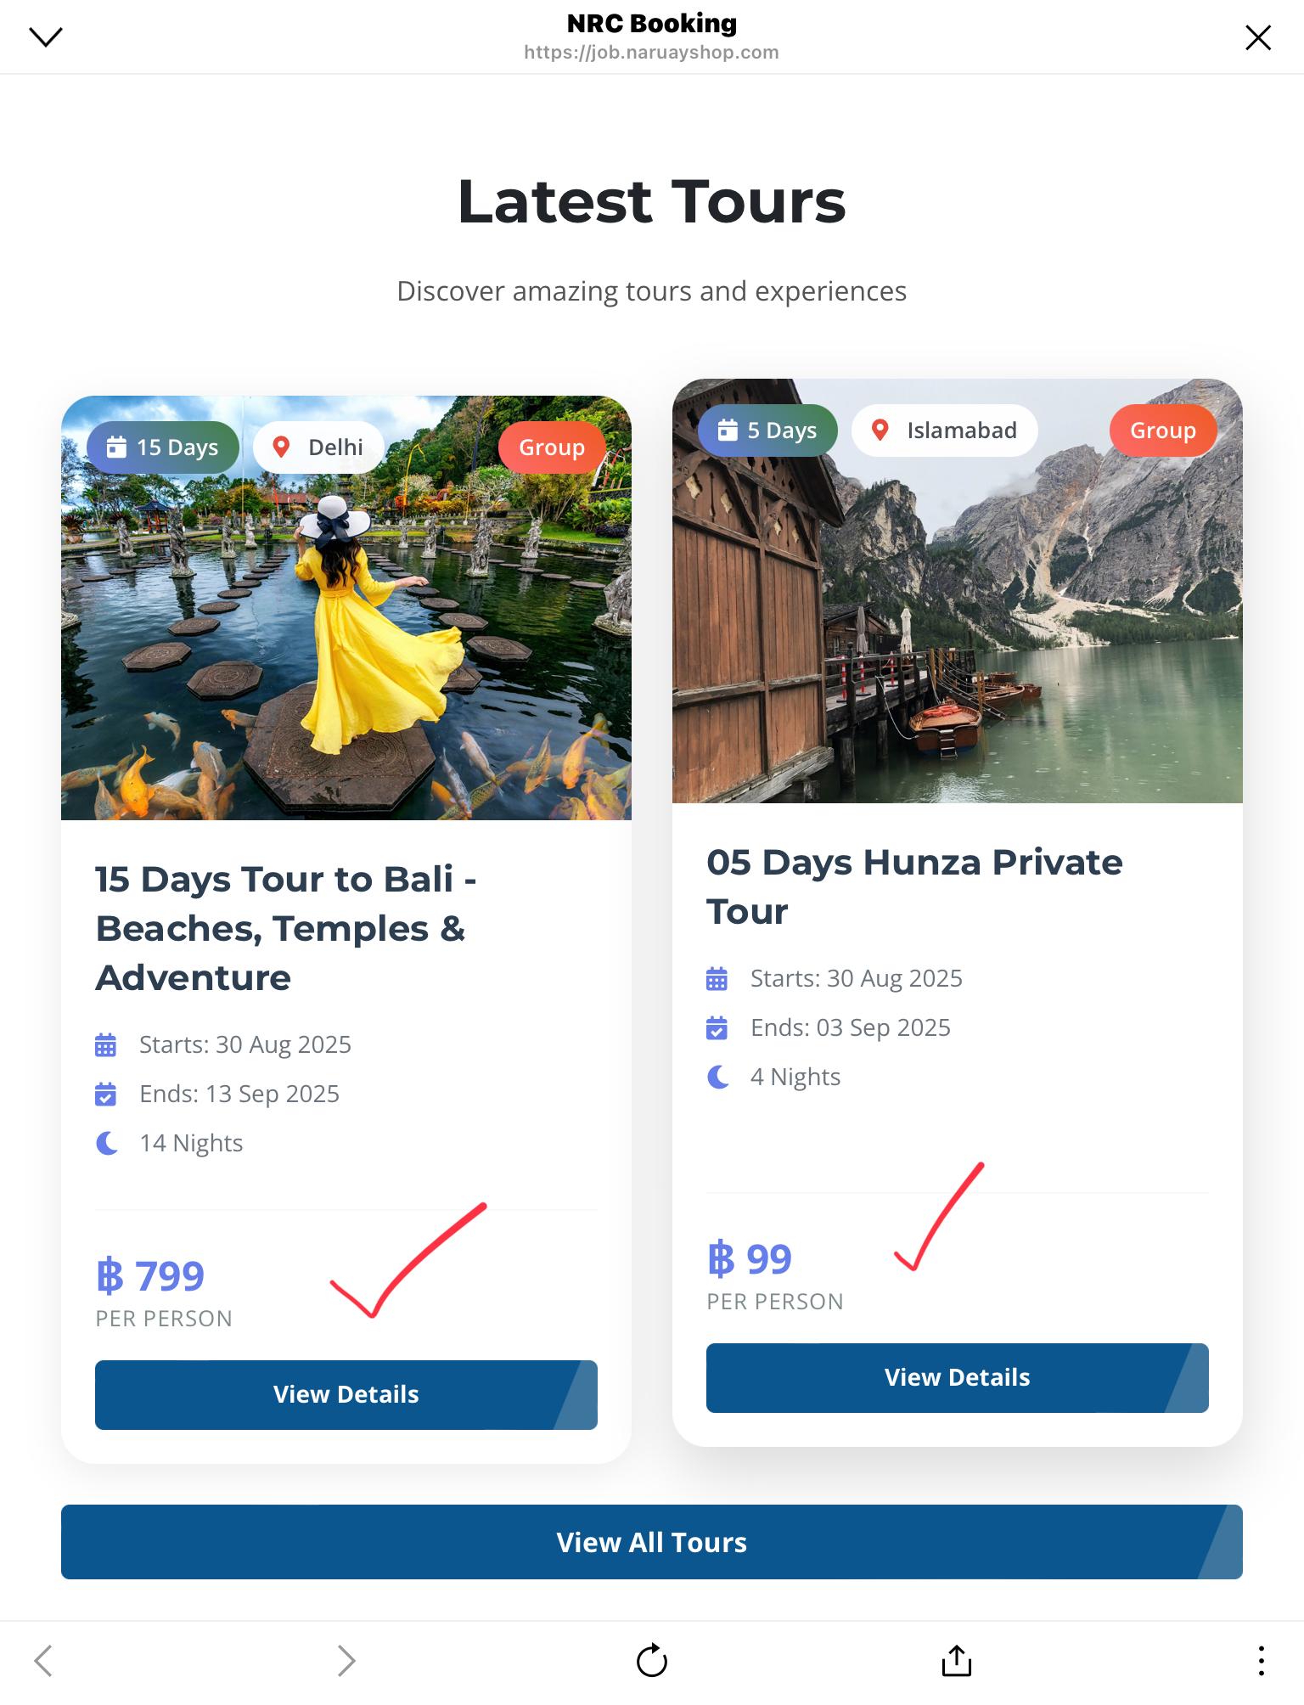Tap the browser back arrow
Image resolution: width=1304 pixels, height=1705 pixels.
click(43, 1660)
